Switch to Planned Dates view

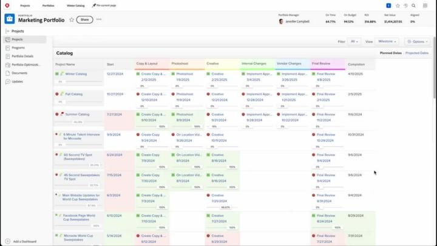[x=391, y=53]
